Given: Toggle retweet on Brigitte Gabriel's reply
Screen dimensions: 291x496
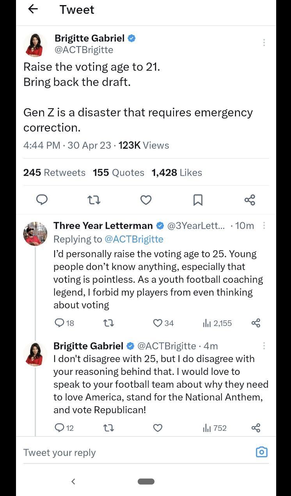Looking at the screenshot, I should tap(108, 428).
